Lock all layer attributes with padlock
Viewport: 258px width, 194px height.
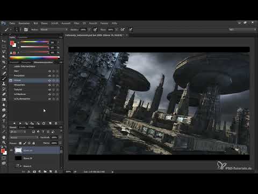(33, 143)
